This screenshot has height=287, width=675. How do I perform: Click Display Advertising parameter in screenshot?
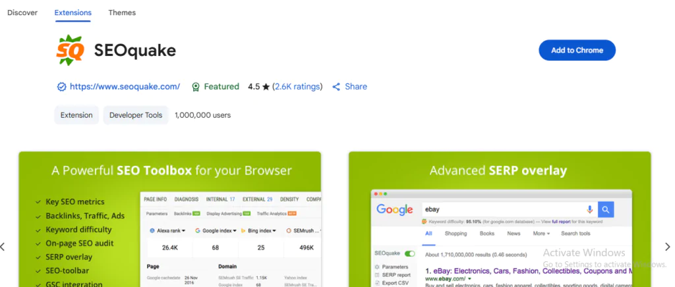[229, 213]
